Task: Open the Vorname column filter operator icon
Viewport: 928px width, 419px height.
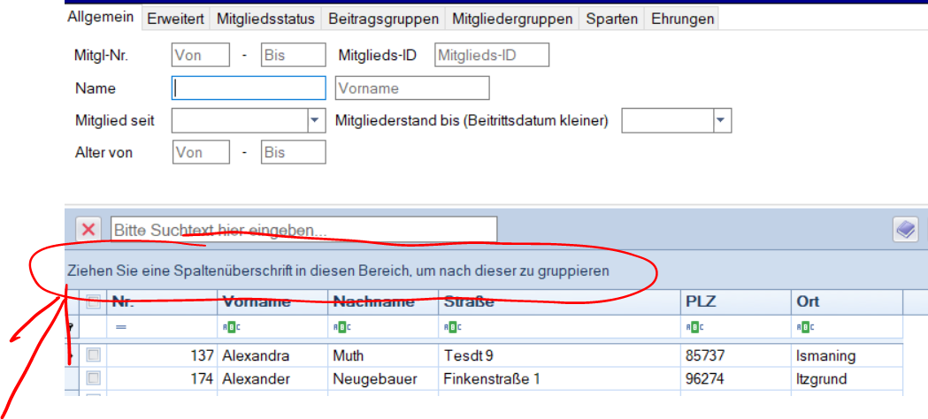Action: tap(228, 327)
